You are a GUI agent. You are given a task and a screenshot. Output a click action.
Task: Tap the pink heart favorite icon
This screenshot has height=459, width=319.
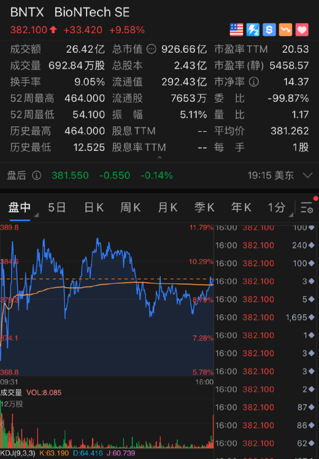click(302, 30)
